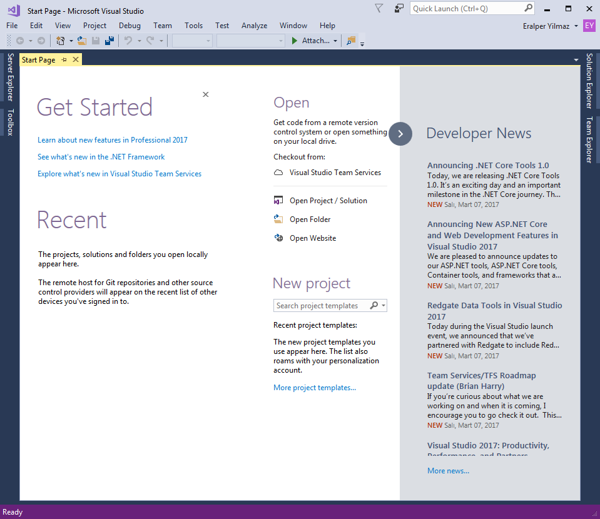Expand the Eralper Yilmaz account dropdown

tap(576, 26)
